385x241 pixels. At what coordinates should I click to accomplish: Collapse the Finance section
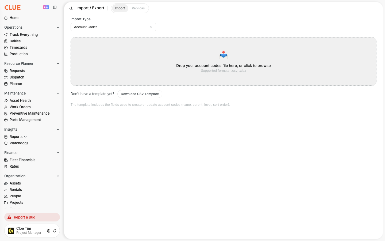[x=58, y=153]
